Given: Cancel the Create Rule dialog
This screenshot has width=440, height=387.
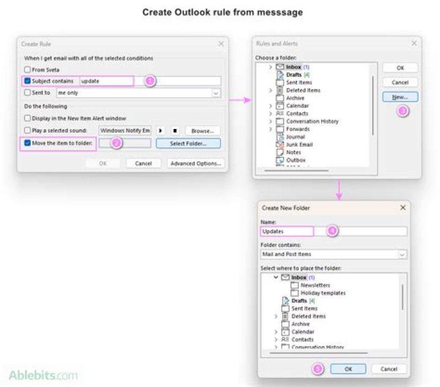Looking at the screenshot, I should [x=144, y=163].
